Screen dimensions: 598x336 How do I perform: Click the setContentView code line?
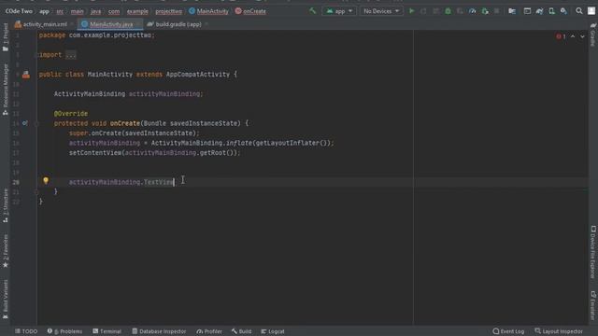click(x=154, y=153)
